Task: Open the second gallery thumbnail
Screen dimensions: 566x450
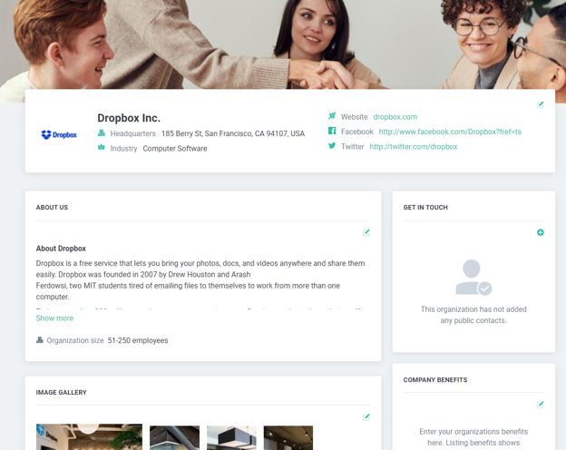Action: [x=174, y=437]
